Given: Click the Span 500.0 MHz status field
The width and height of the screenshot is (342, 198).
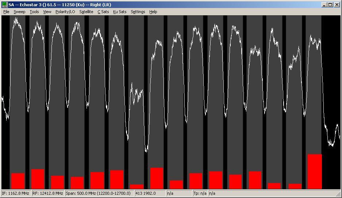Looking at the screenshot, I should (99, 193).
